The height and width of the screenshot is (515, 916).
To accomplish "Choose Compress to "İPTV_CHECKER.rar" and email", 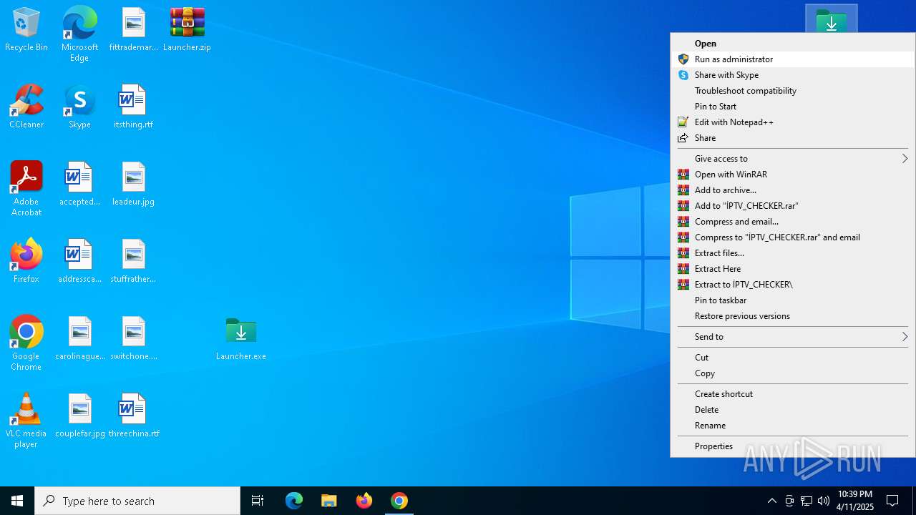I will pyautogui.click(x=792, y=237).
